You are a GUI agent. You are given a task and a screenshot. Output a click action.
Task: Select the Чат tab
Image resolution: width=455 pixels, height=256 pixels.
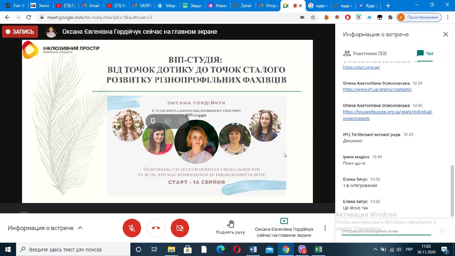(425, 53)
